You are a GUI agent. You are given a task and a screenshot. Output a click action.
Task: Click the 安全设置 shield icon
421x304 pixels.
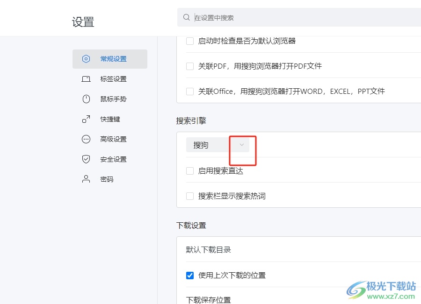click(86, 159)
